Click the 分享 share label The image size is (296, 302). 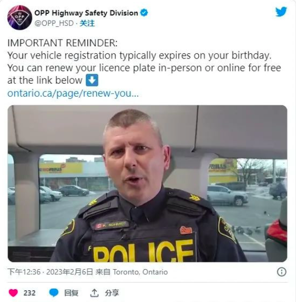click(x=112, y=293)
